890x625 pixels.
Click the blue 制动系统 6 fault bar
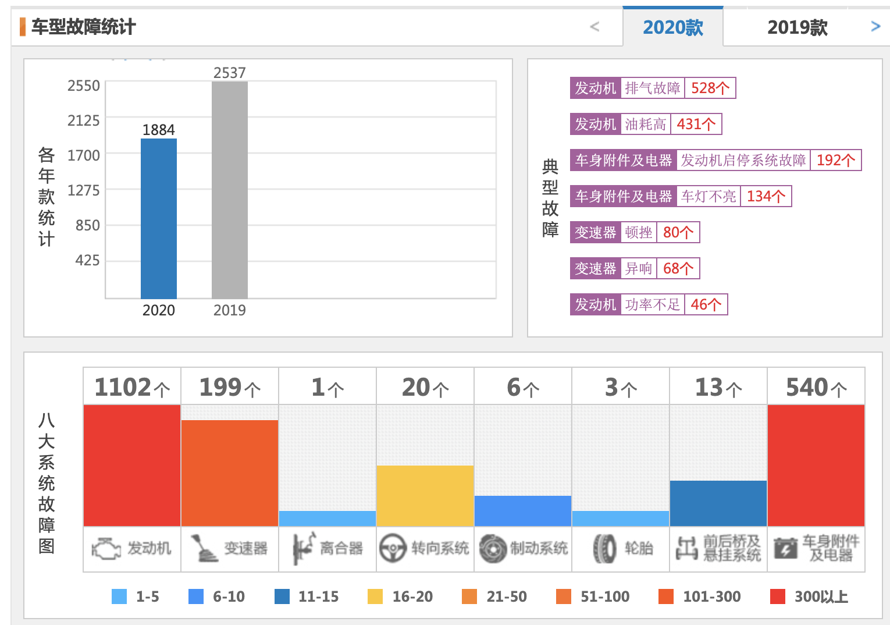click(x=523, y=511)
